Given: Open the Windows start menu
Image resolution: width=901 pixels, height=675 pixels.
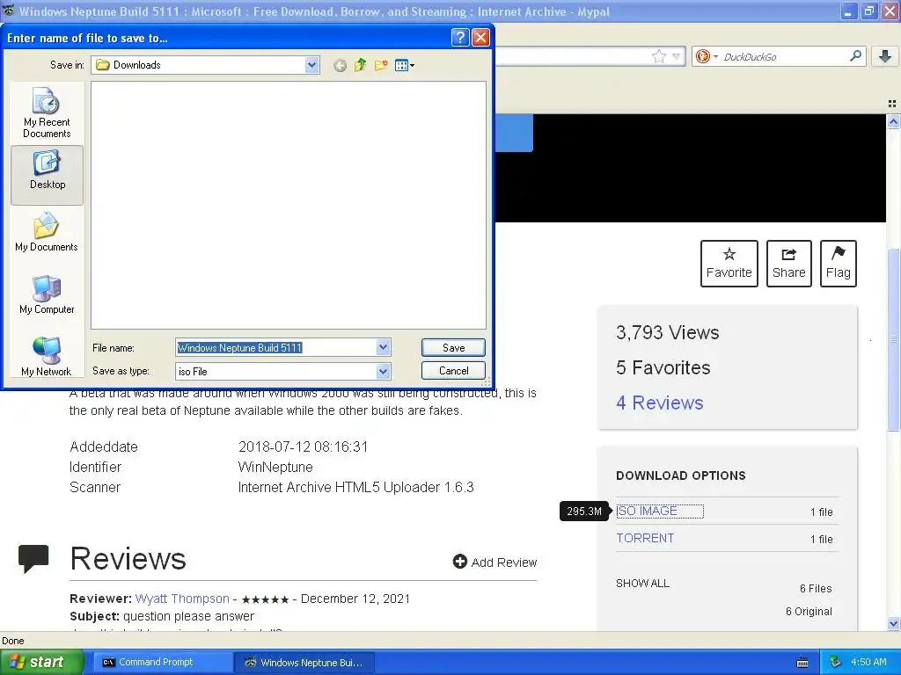Looking at the screenshot, I should [x=41, y=662].
